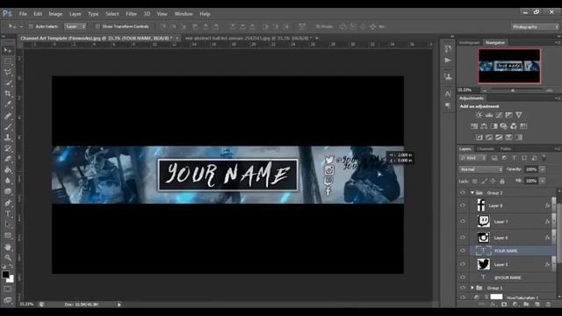
Task: Hide the YOUR NAME text layer
Action: (463, 250)
